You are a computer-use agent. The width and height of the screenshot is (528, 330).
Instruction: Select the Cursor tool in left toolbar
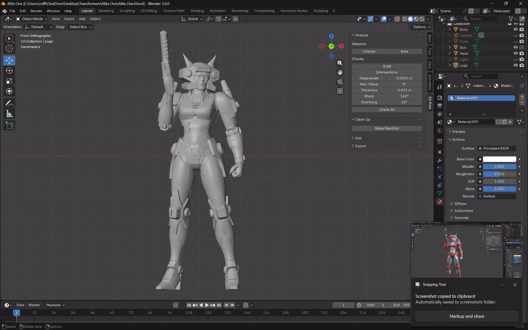pos(9,49)
